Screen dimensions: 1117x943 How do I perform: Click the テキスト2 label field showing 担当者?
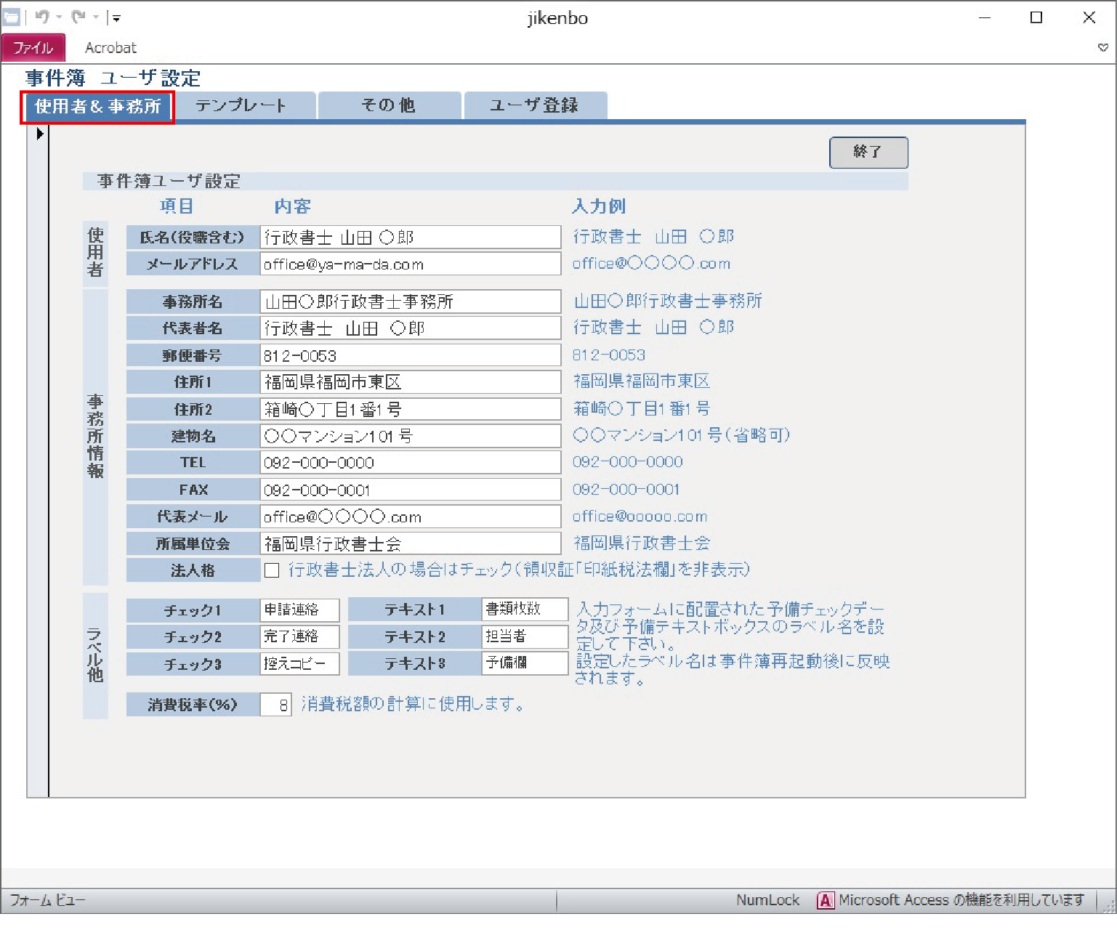click(524, 636)
